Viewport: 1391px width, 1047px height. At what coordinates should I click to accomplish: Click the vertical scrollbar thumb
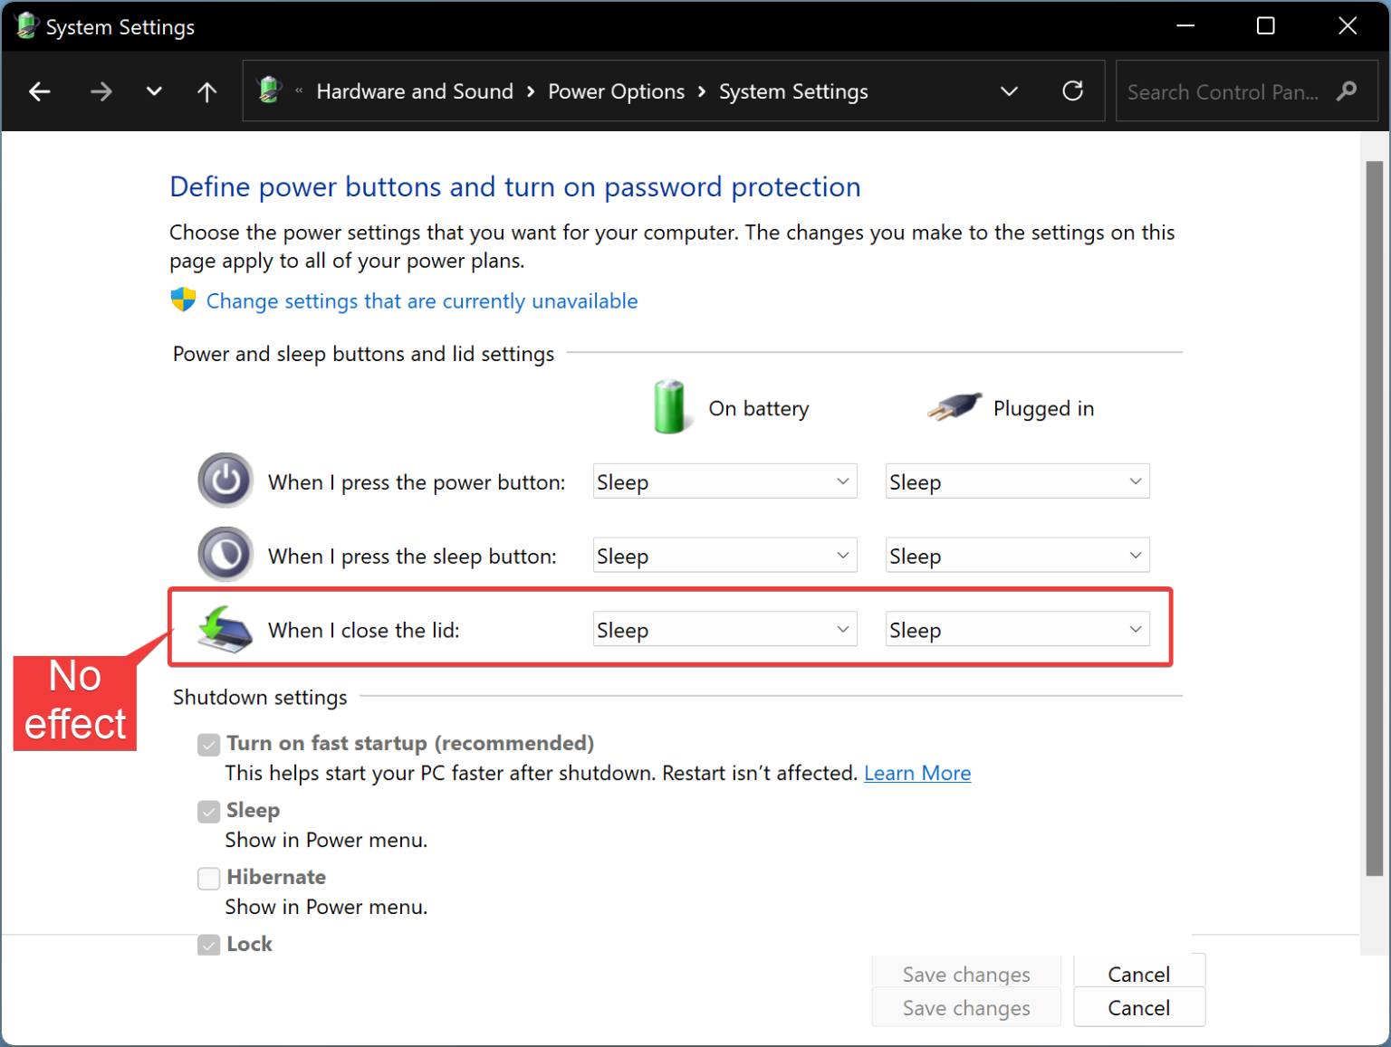pyautogui.click(x=1375, y=519)
